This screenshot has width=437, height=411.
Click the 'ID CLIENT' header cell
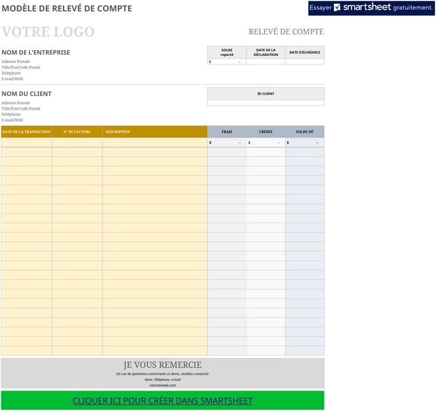[x=266, y=94]
